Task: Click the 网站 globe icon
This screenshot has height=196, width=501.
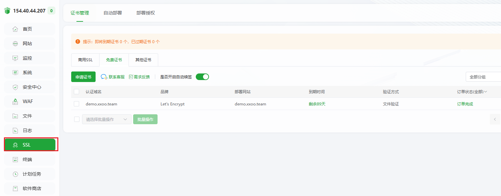Action: coord(15,43)
